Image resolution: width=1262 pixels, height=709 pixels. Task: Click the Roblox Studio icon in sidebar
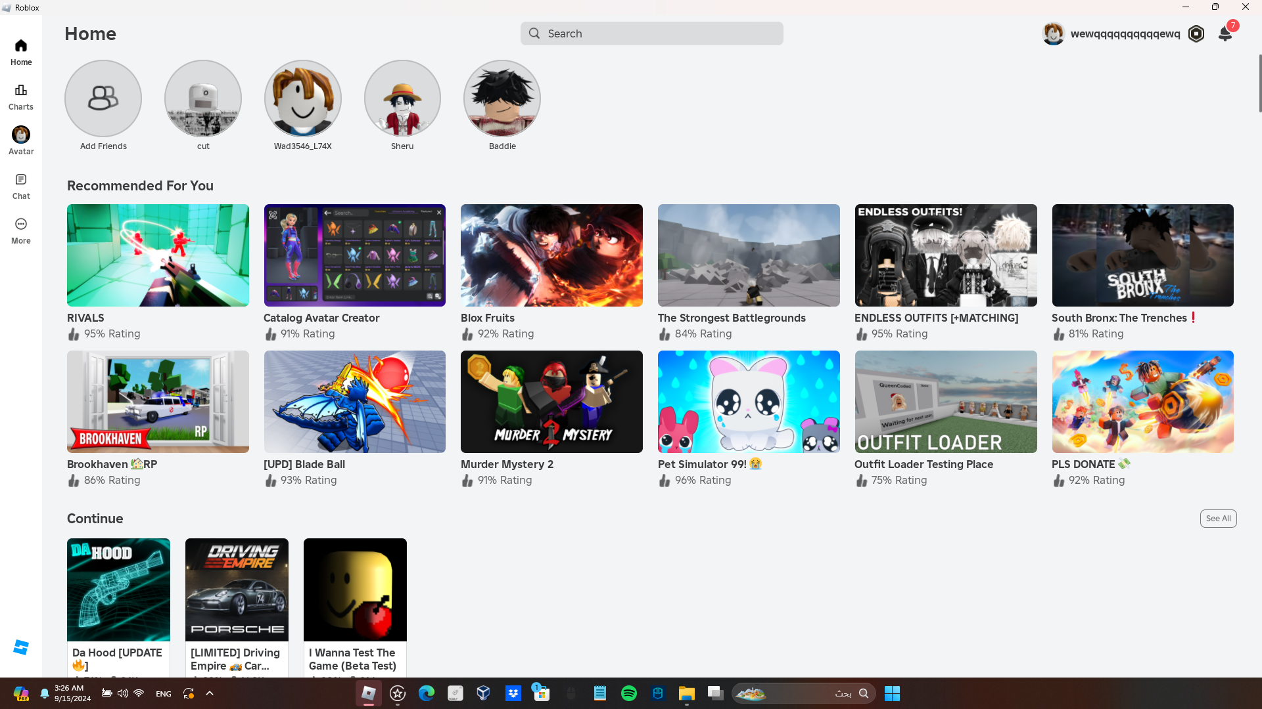(x=21, y=647)
